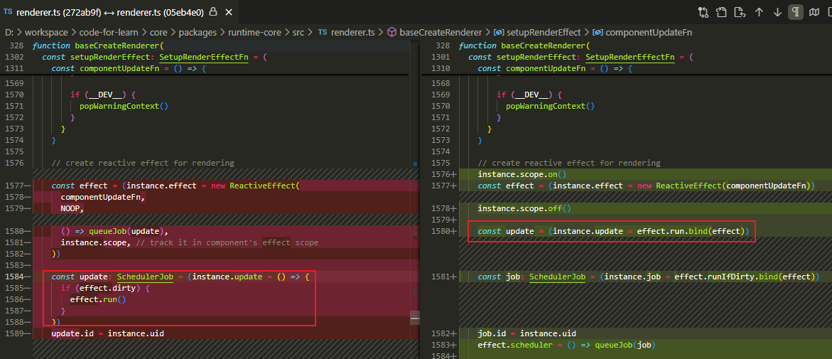The width and height of the screenshot is (832, 359).
Task: Open the runtime-core breadcrumb
Action: click(x=254, y=33)
